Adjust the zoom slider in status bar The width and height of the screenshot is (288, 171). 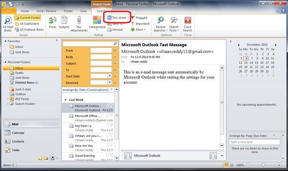click(x=263, y=165)
